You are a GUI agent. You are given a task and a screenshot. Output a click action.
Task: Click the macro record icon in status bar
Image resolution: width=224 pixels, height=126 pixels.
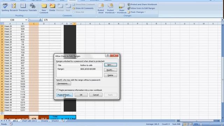(x=11, y=124)
